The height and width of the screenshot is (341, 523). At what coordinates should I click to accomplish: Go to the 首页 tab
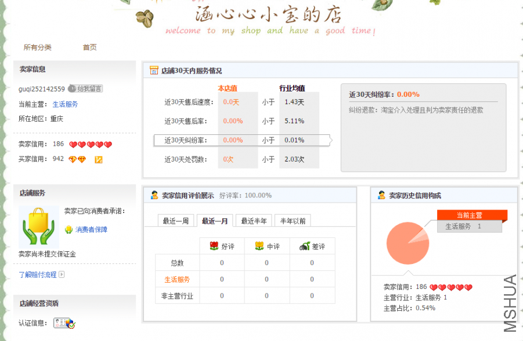point(90,47)
